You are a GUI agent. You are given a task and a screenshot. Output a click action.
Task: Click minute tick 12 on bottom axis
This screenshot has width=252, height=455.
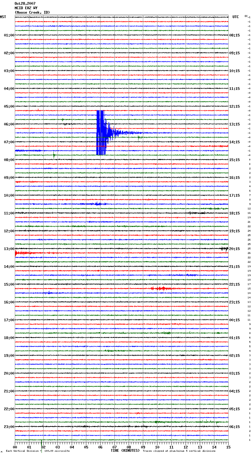coord(186,447)
